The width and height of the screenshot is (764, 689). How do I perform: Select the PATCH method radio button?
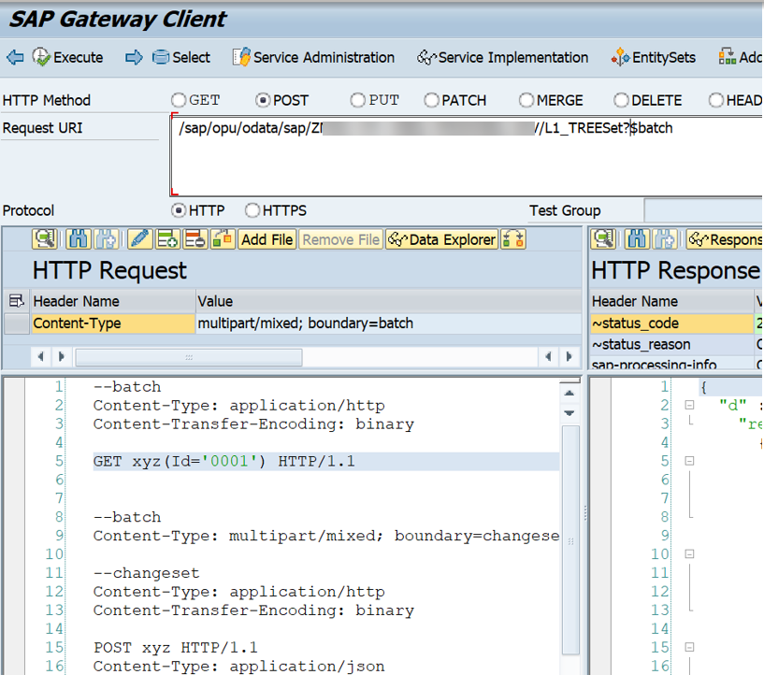coord(431,100)
